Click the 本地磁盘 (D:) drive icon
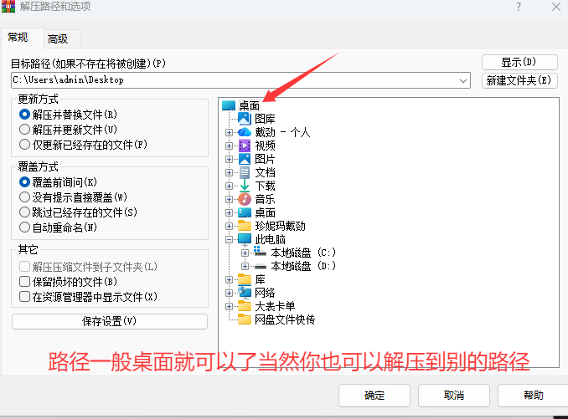The width and height of the screenshot is (568, 419). coord(260,267)
